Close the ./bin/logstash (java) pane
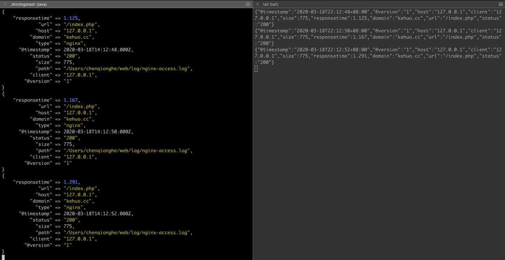This screenshot has height=260, width=505. coord(5,4)
